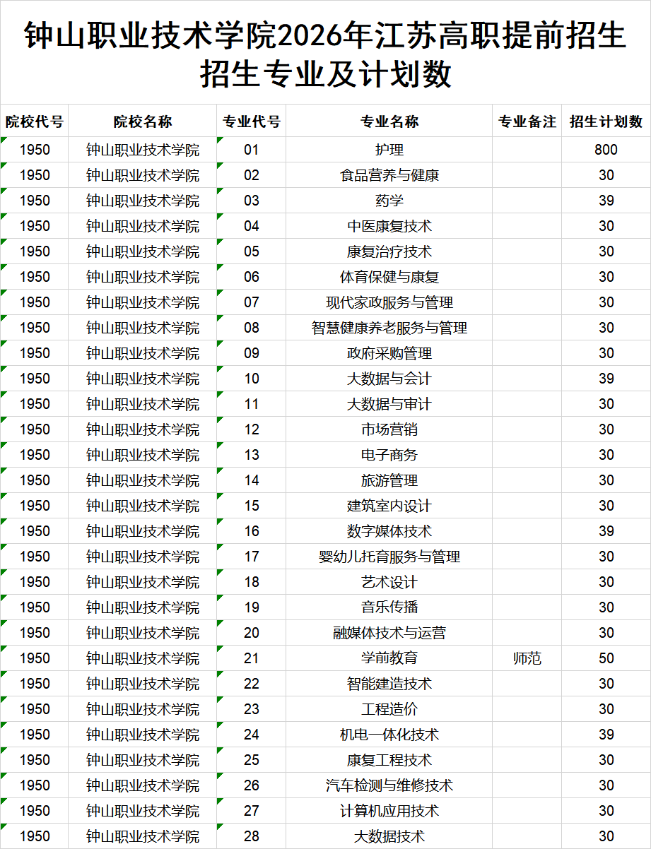This screenshot has width=651, height=849.
Task: Select the 招生计划数 column header
Action: point(606,121)
